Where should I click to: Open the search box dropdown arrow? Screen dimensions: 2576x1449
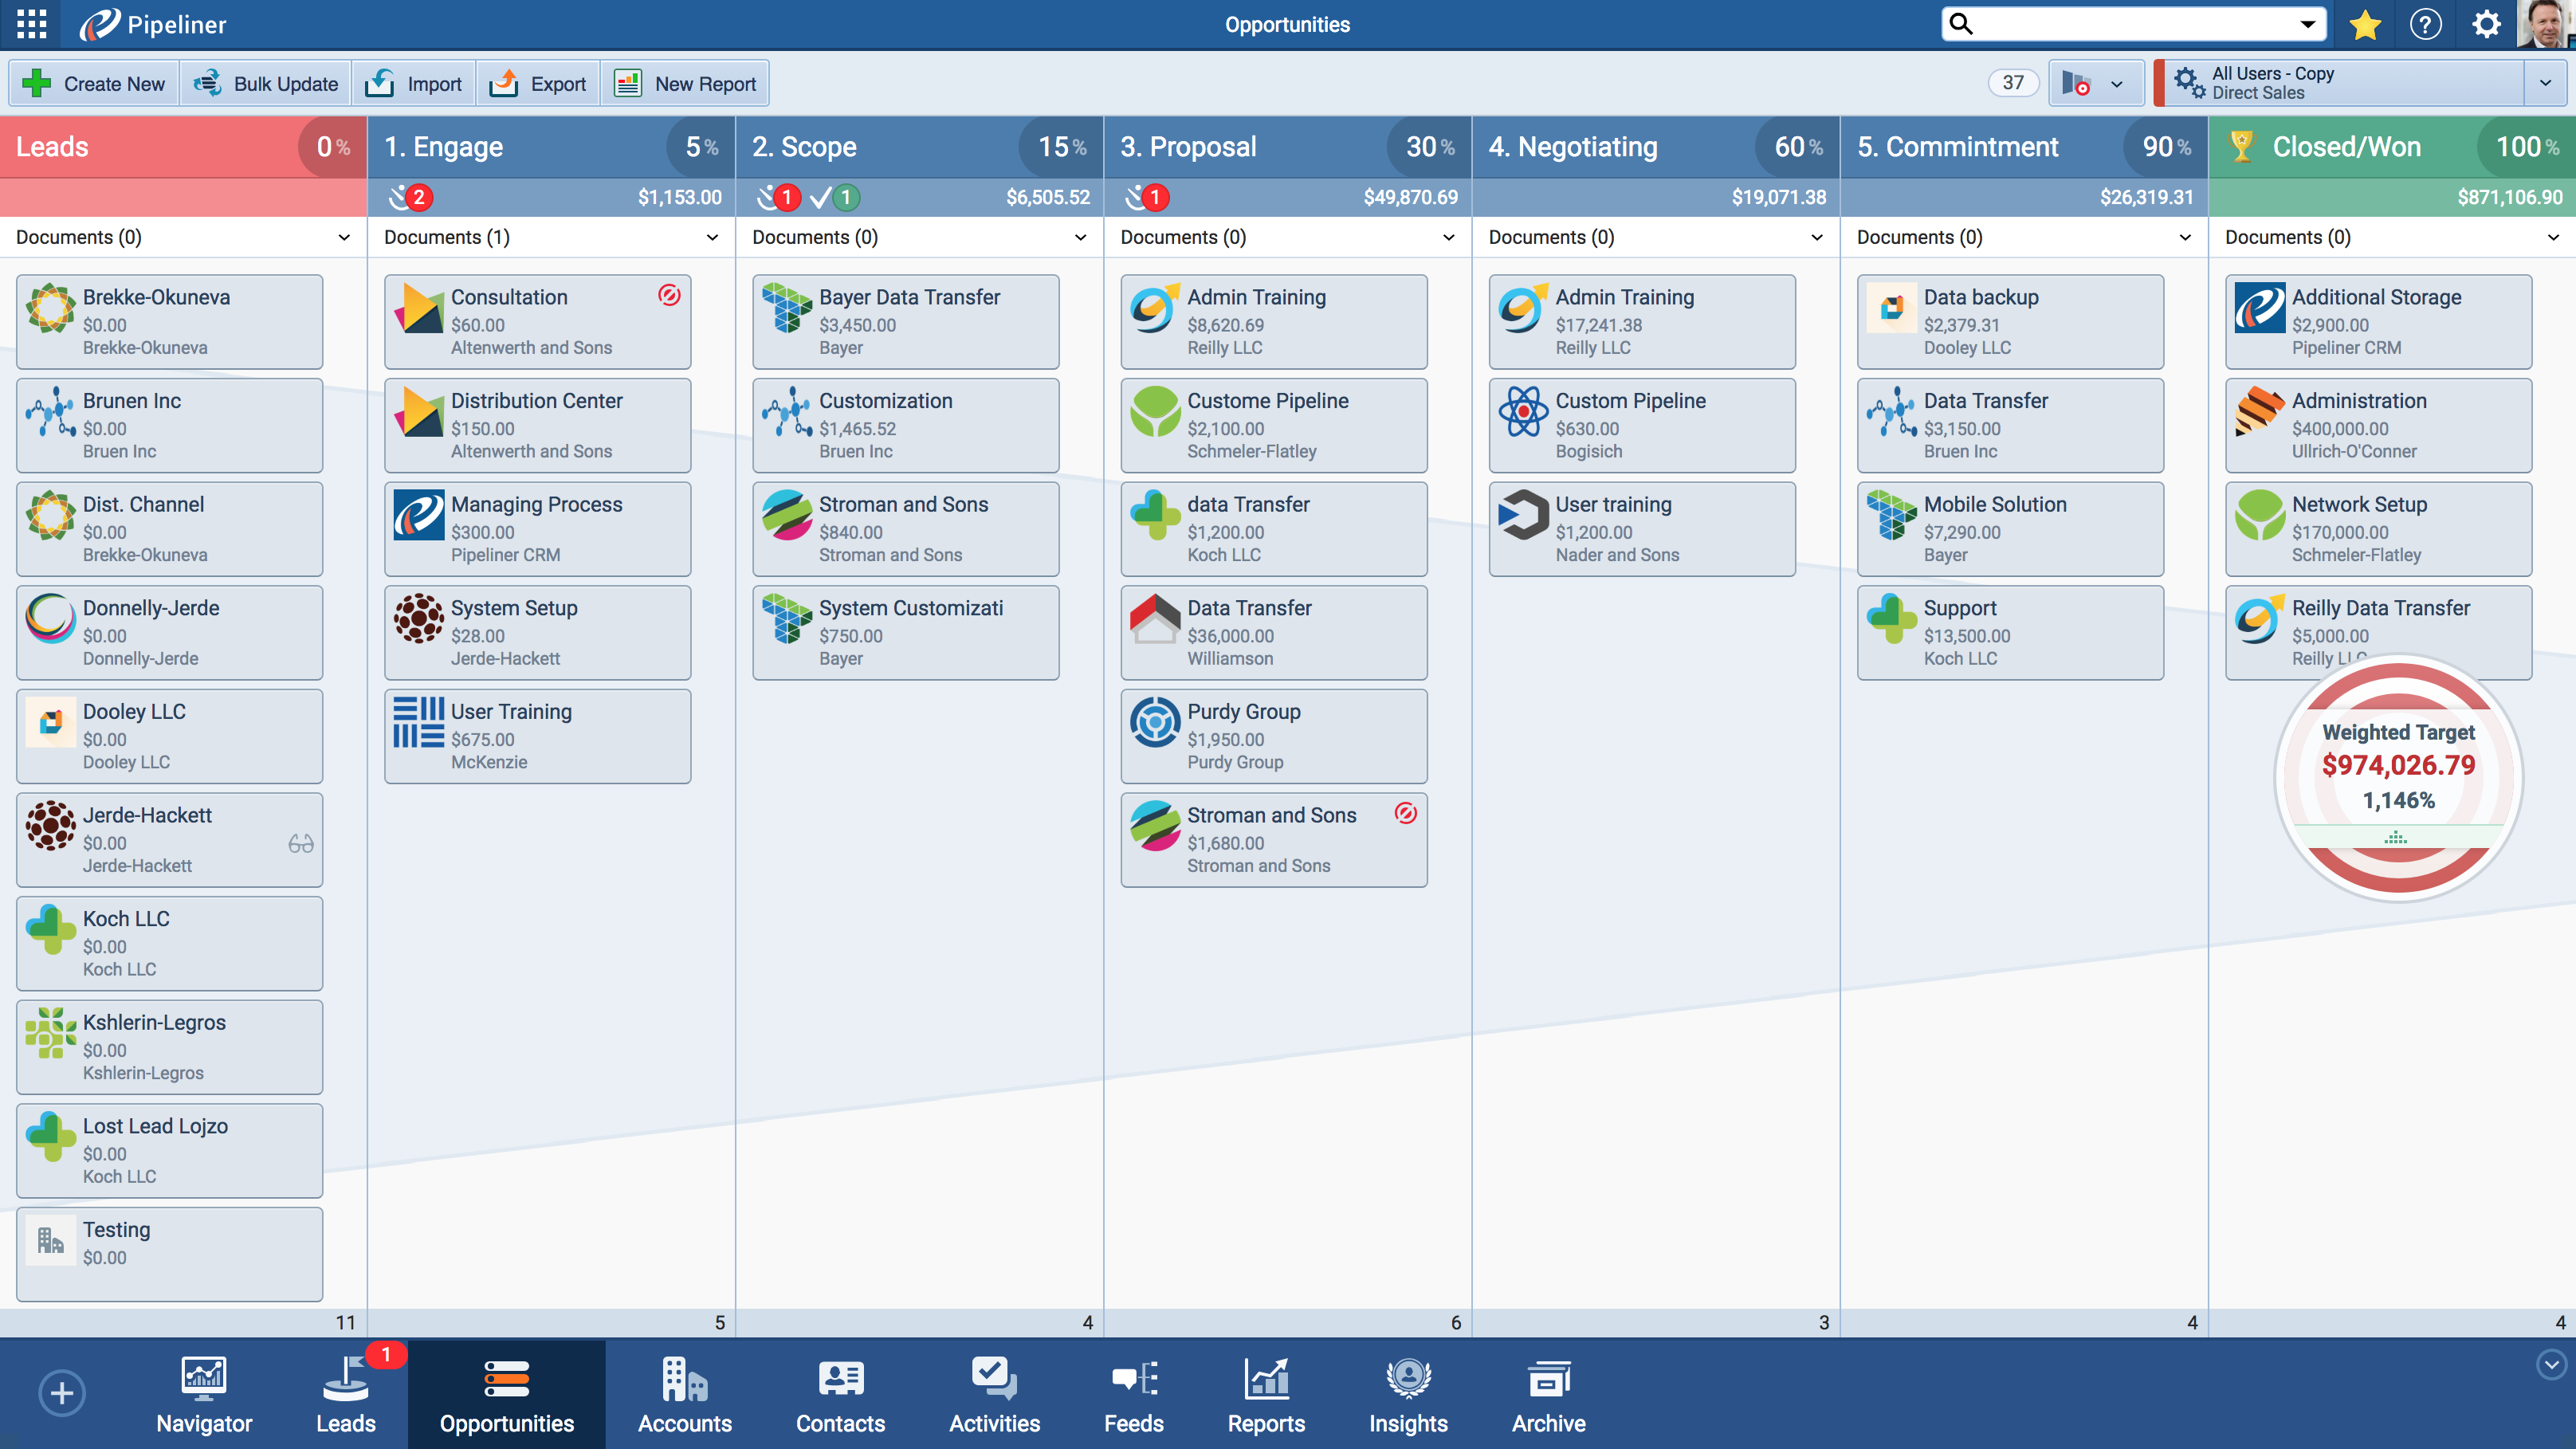[x=2309, y=24]
